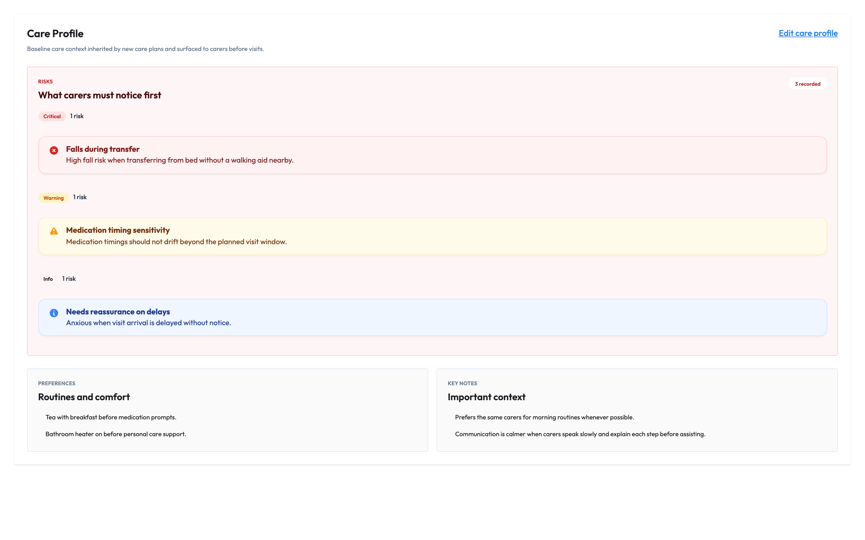Viewport: 865px width, 540px height.
Task: Open the Medication timing sensitivity card
Action: click(x=432, y=236)
